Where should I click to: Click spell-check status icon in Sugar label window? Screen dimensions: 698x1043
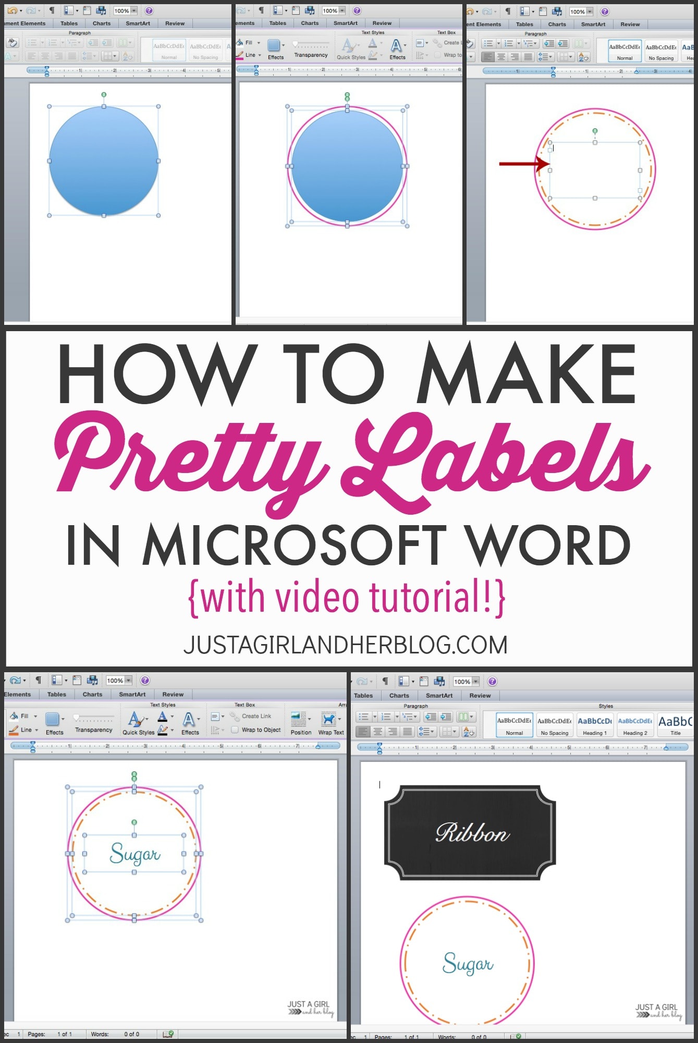(168, 1034)
